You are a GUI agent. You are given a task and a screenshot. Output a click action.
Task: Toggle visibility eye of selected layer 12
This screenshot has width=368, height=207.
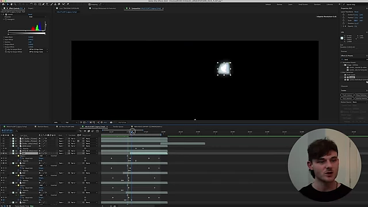pos(2,154)
